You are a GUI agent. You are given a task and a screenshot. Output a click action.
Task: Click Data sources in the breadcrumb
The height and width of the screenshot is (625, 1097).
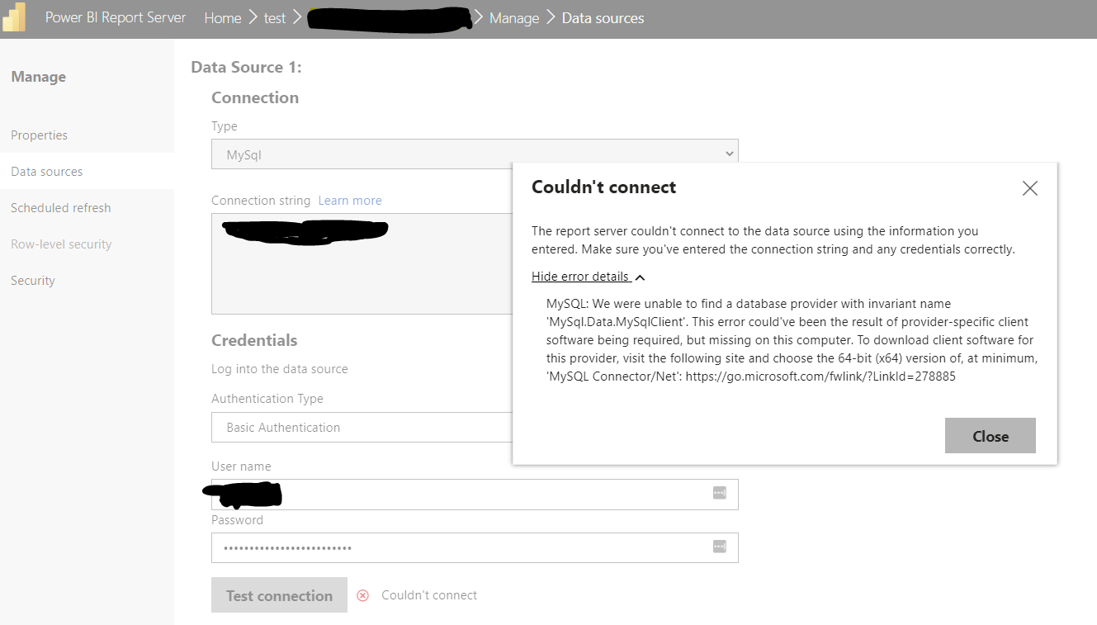pyautogui.click(x=603, y=18)
